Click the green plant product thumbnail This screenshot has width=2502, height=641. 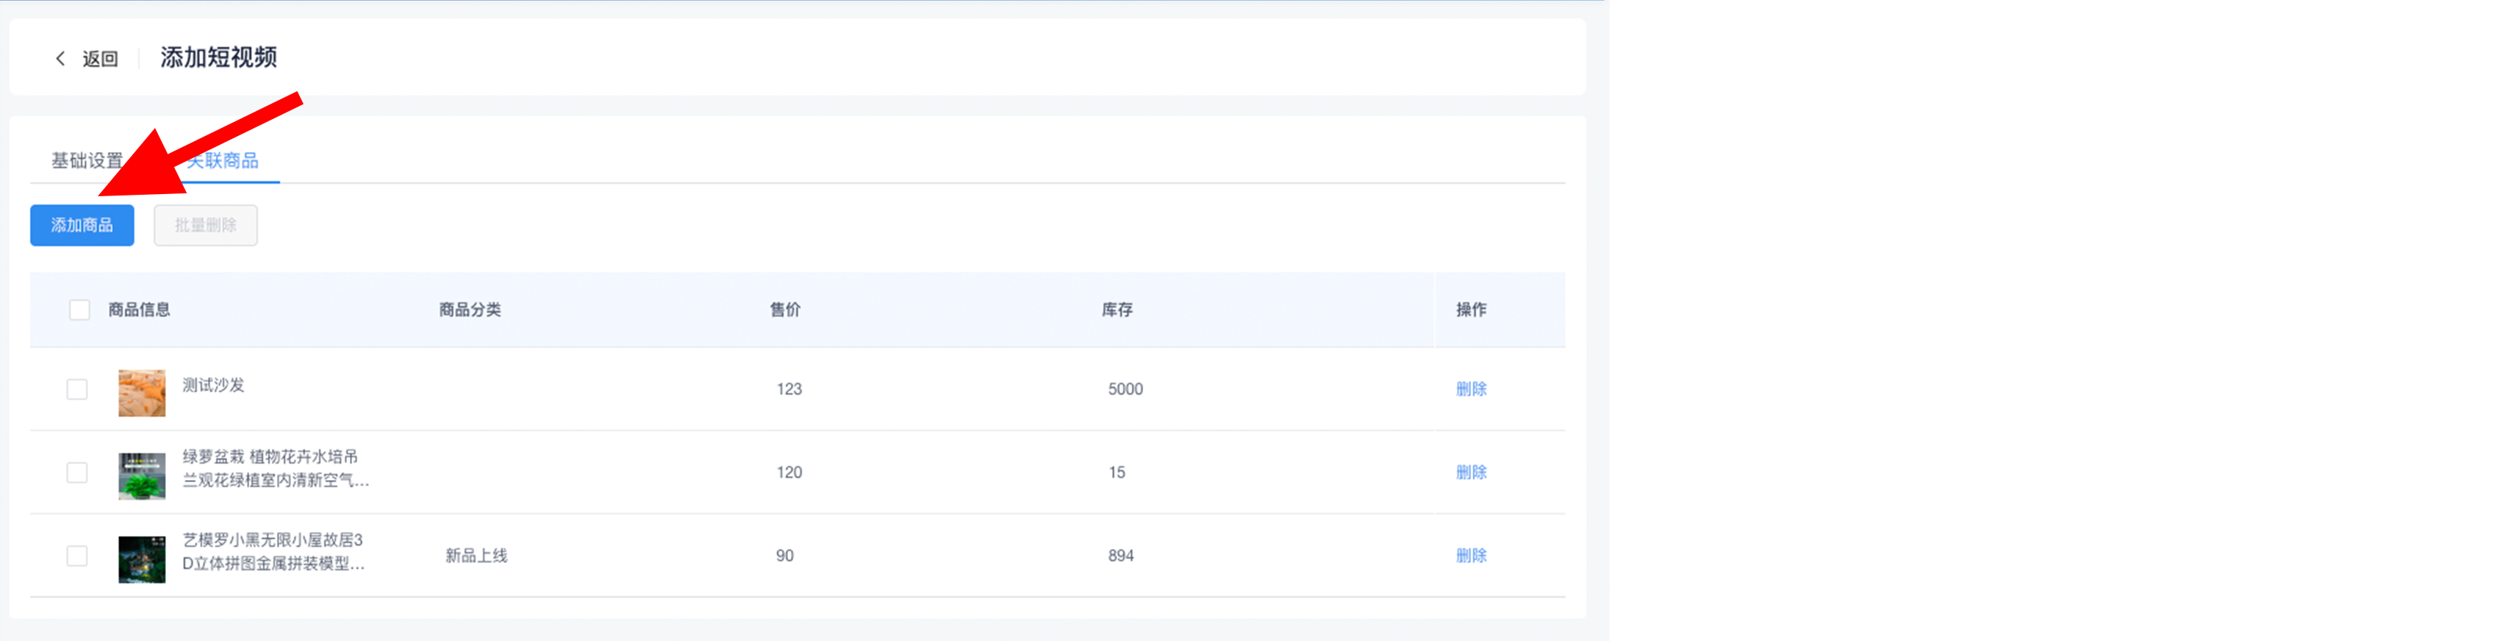tap(142, 476)
